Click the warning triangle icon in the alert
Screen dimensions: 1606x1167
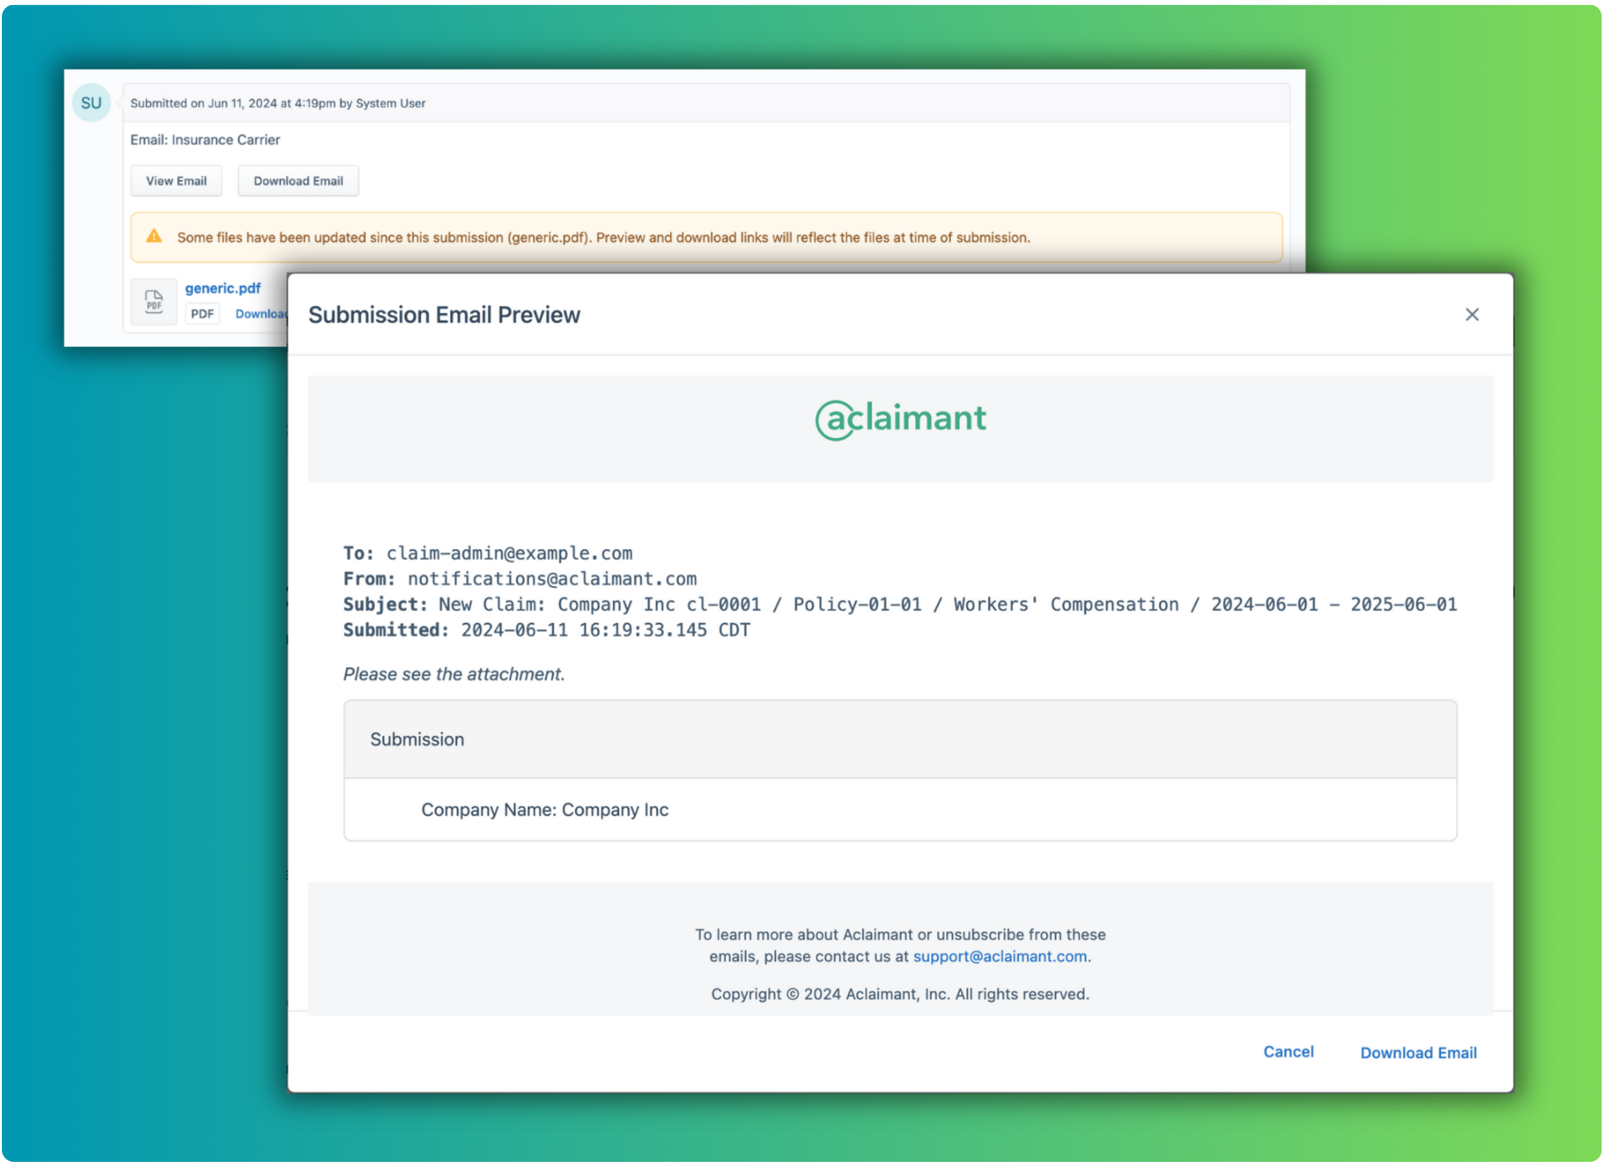pos(154,237)
